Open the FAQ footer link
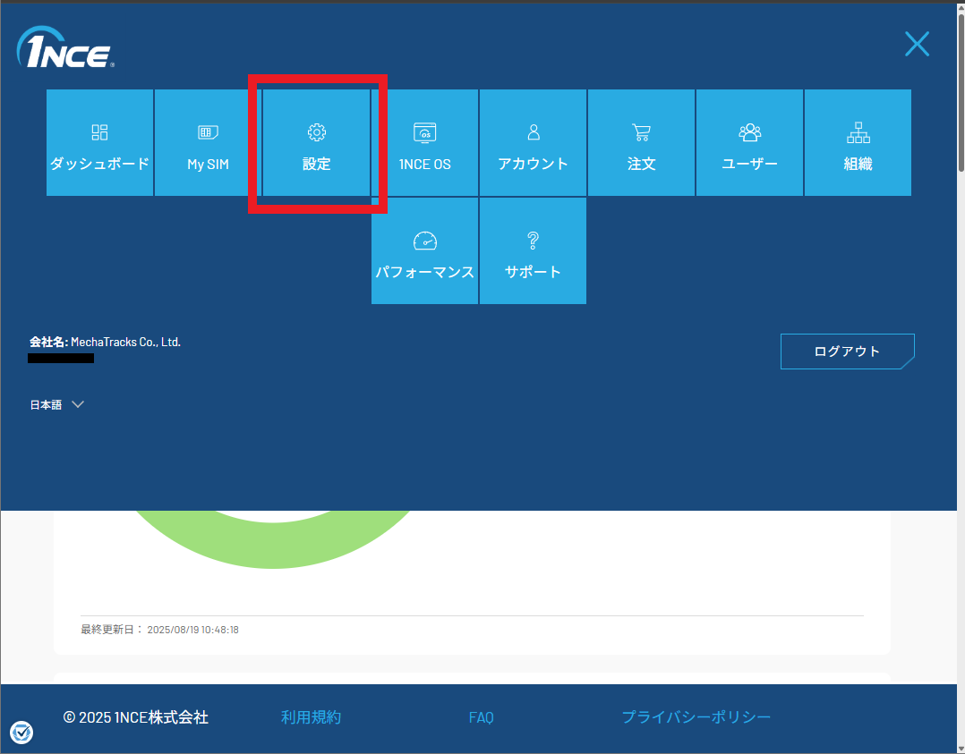This screenshot has width=965, height=754. click(x=482, y=717)
